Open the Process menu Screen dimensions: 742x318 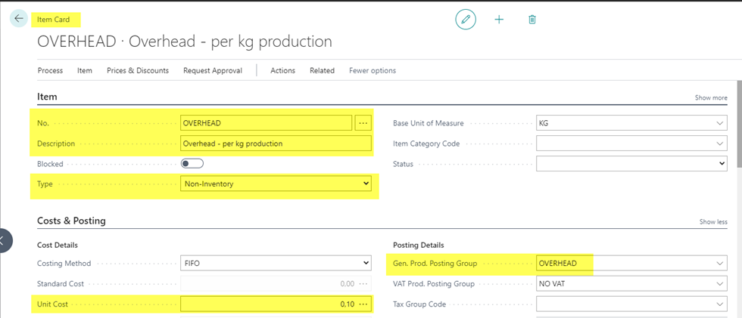tap(50, 70)
